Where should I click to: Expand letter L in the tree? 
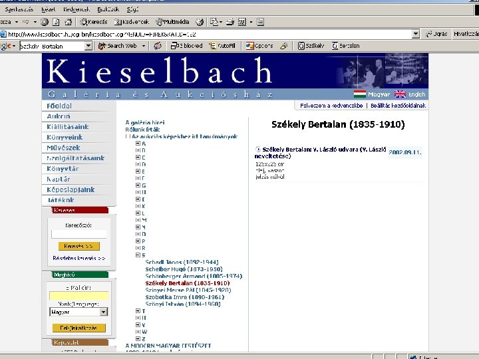[138, 213]
